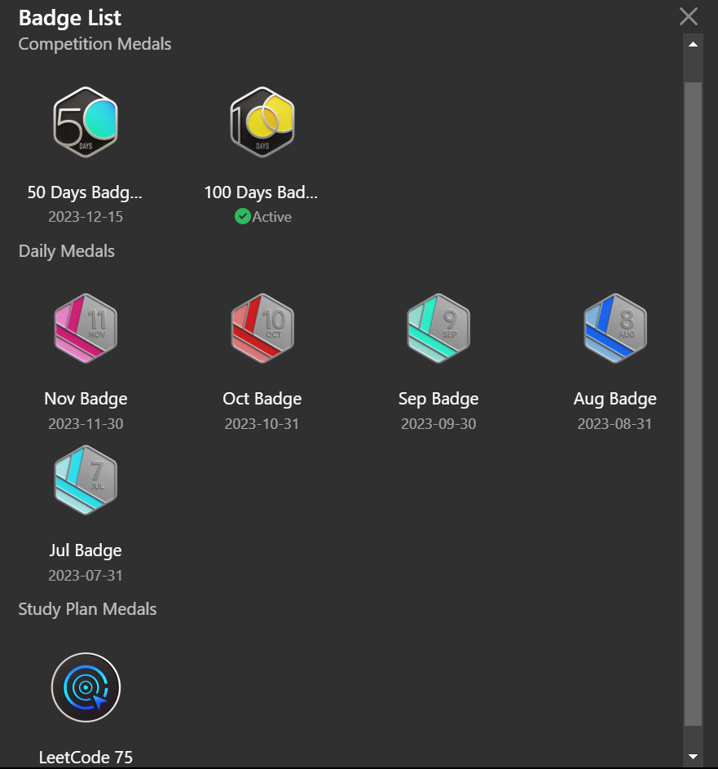718x769 pixels.
Task: Click the Oct Badge hexagon medal
Action: tap(262, 329)
